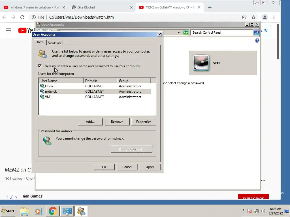Open Chrome's three-dot menu
Screen dimensions: 290x217
tap(274, 17)
